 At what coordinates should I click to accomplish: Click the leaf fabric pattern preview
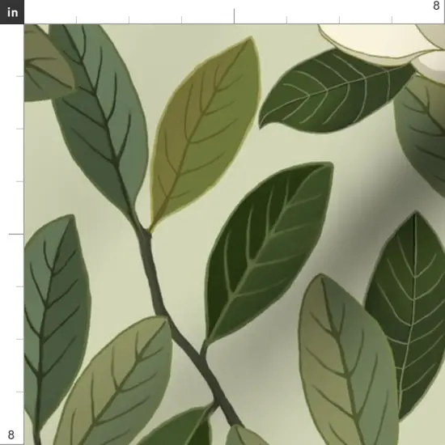click(x=235, y=235)
